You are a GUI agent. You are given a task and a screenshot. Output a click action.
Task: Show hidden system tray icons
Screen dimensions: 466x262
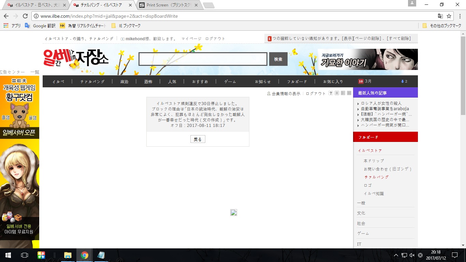[x=396, y=255]
